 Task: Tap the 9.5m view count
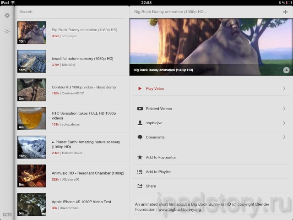55,36
